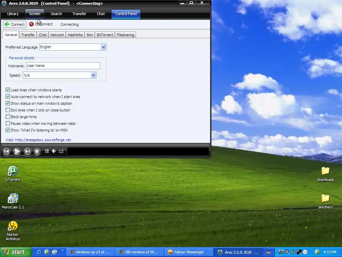This screenshot has width=342, height=257.
Task: Expand the Preferred Language dropdown
Action: 104,47
